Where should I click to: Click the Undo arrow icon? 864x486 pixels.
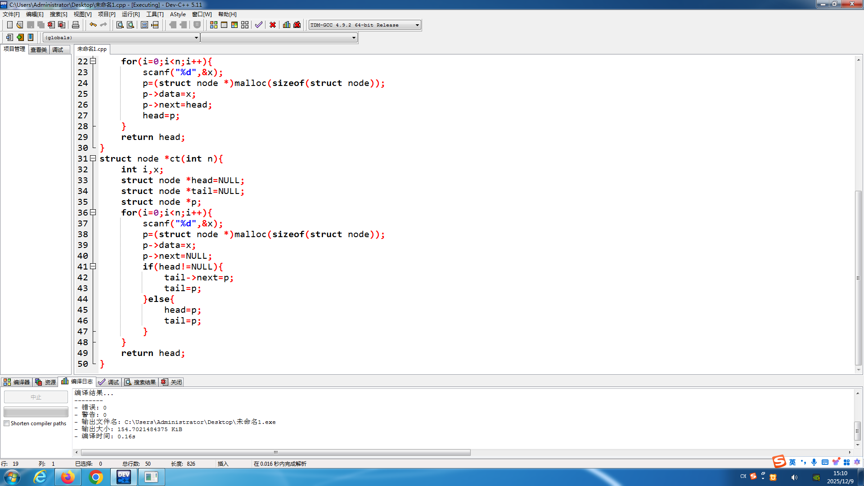[93, 25]
